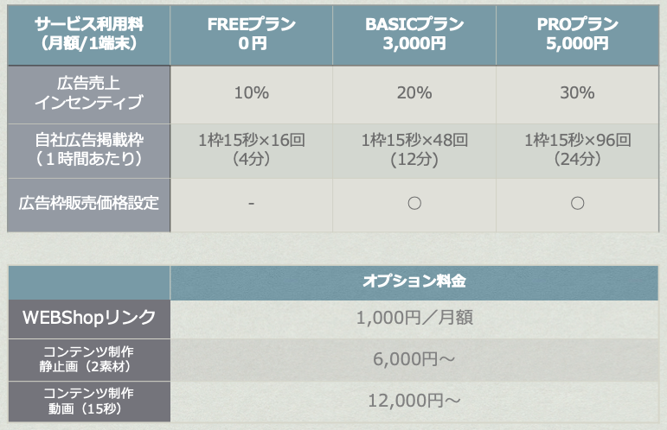Image resolution: width=667 pixels, height=430 pixels.
Task: Click the FREEプラン 0円 header cell
Action: (252, 35)
